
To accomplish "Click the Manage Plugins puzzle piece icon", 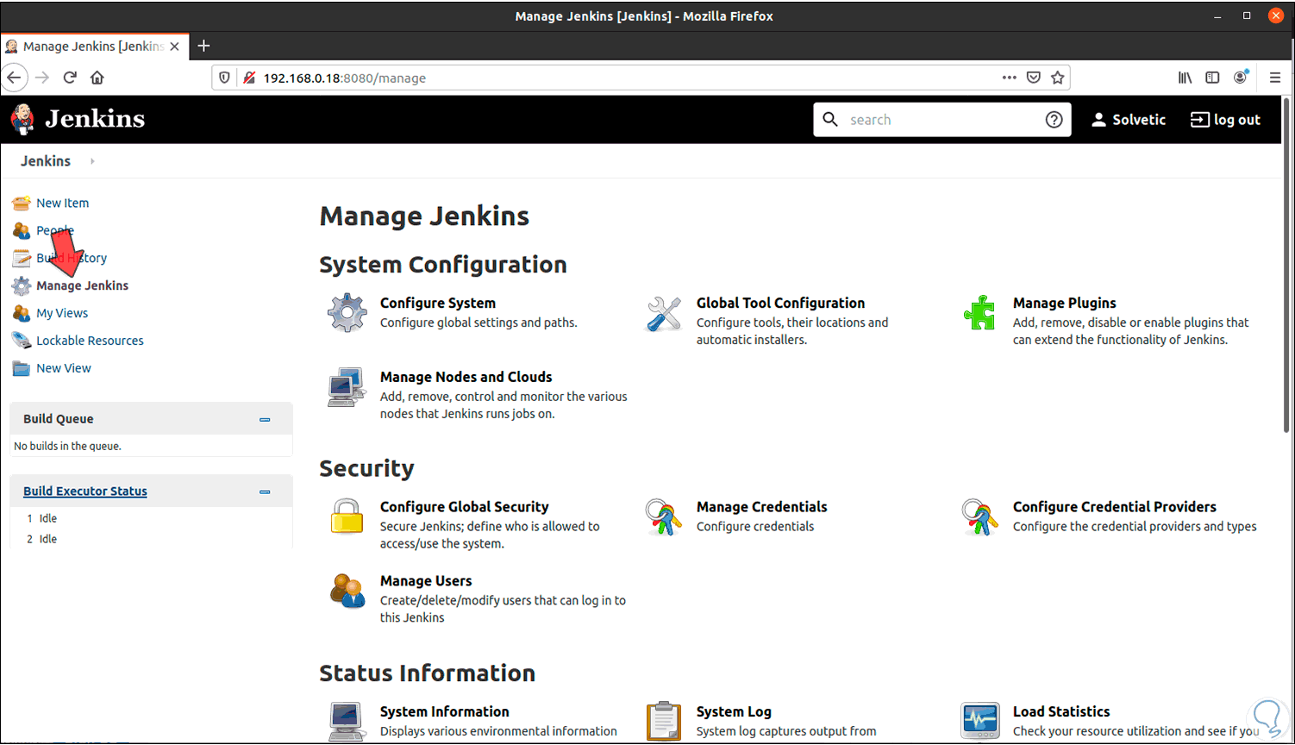I will point(980,313).
